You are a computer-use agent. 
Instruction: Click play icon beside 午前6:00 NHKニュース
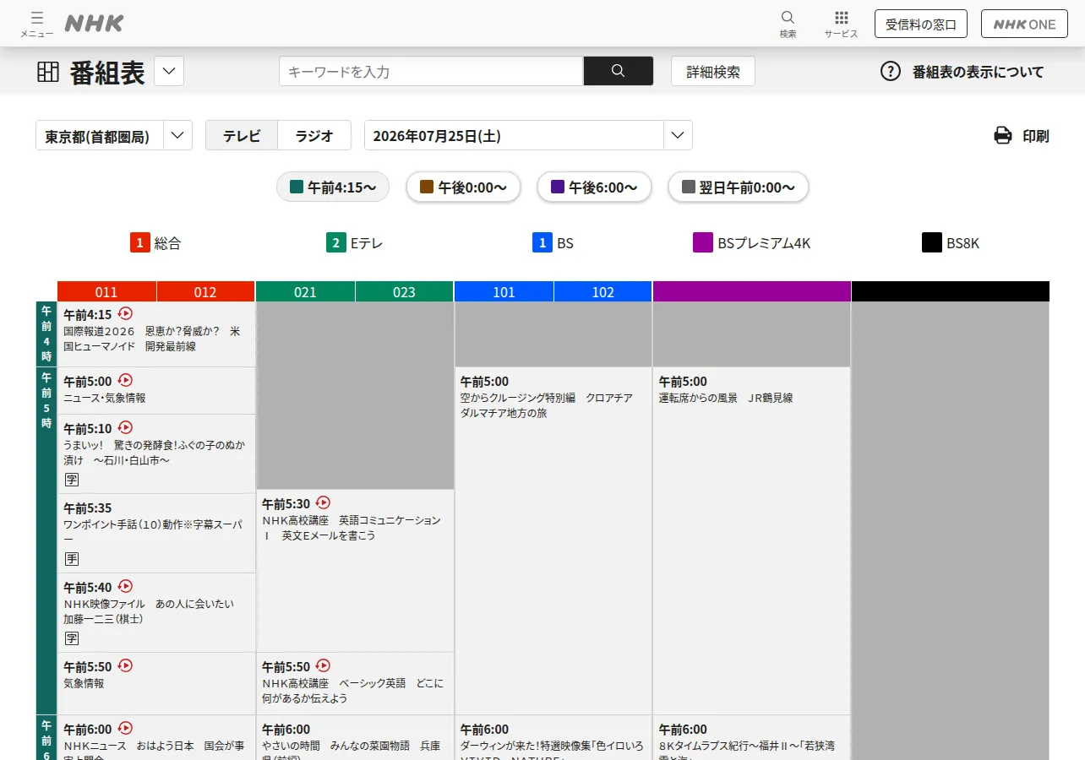(x=125, y=728)
